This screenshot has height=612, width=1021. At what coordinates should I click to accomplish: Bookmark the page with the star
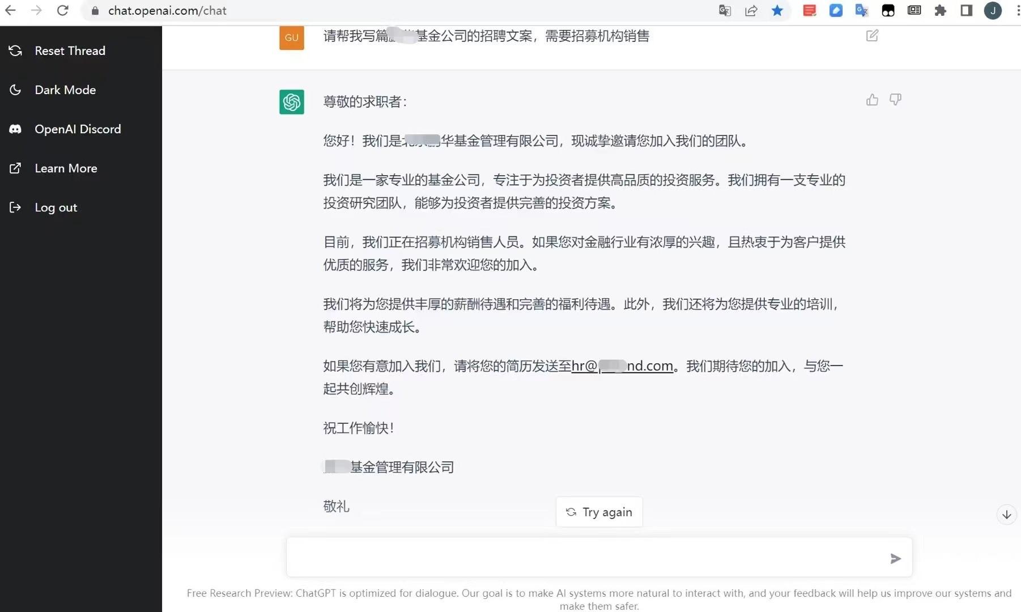[x=778, y=10]
